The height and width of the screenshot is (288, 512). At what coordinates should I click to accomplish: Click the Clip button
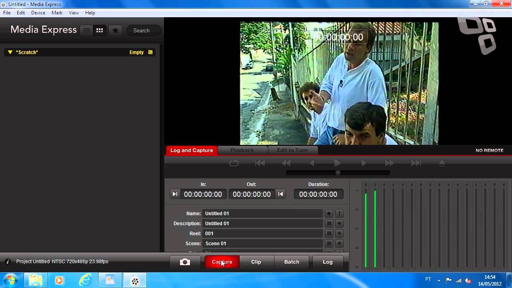[256, 262]
